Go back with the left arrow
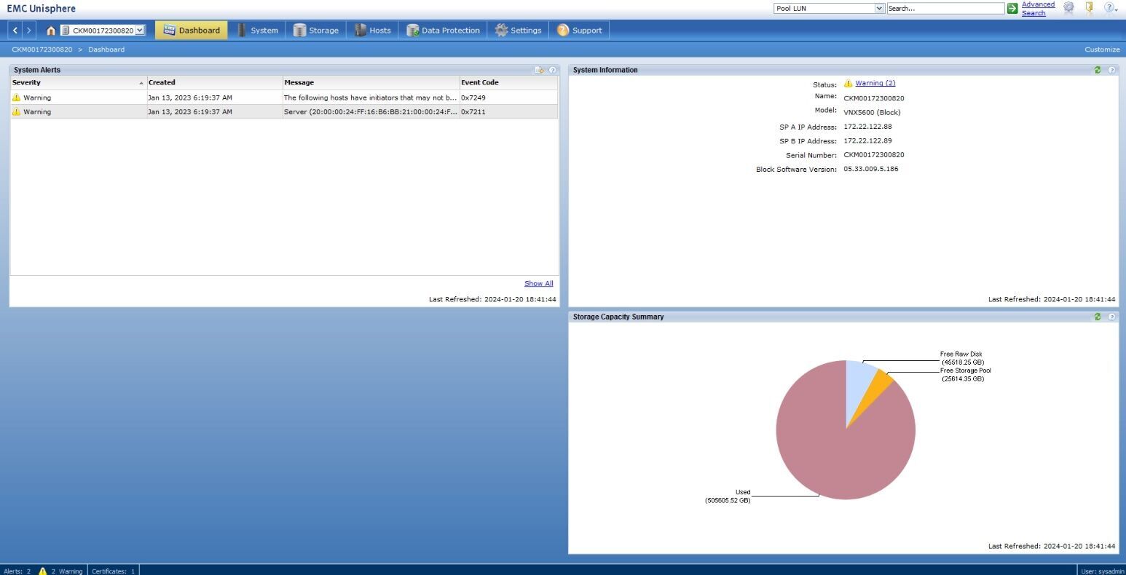The height and width of the screenshot is (575, 1126). [x=15, y=31]
